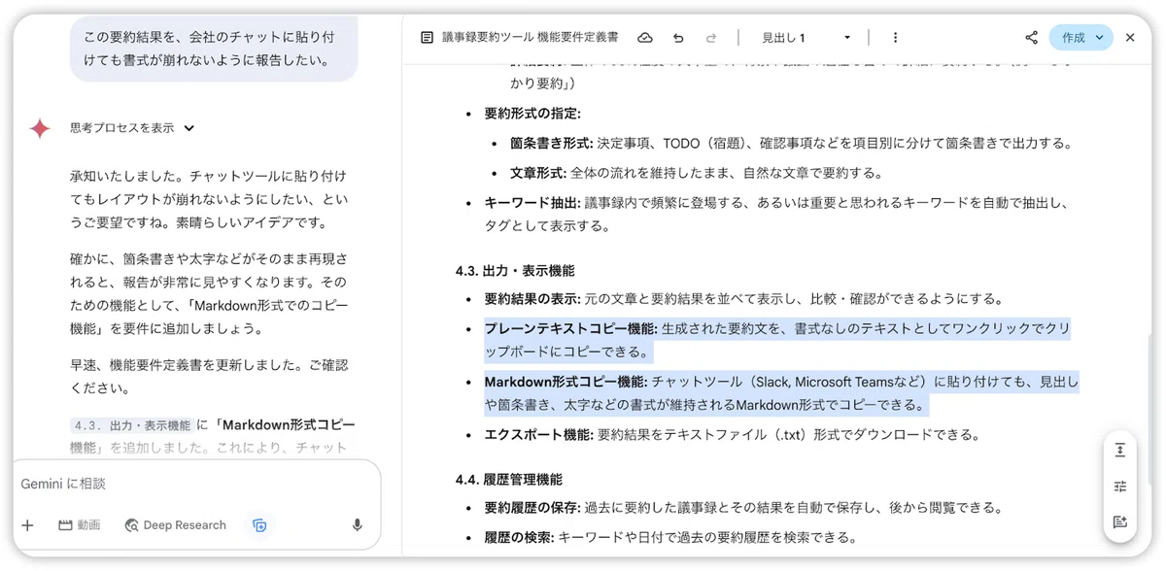Click the cloud saved status icon
The height and width of the screenshot is (571, 1166).
coord(645,38)
